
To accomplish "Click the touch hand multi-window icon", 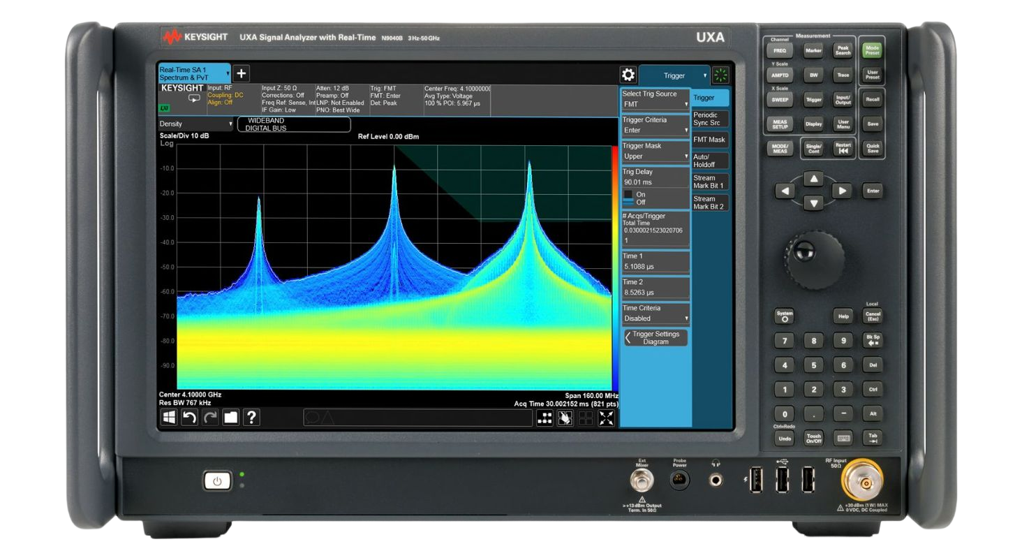I will click(565, 418).
